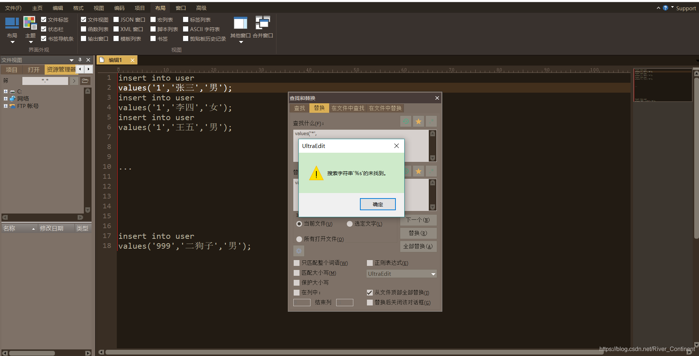The width and height of the screenshot is (699, 356).
Task: Expand the 网络 tree node
Action: click(5, 99)
